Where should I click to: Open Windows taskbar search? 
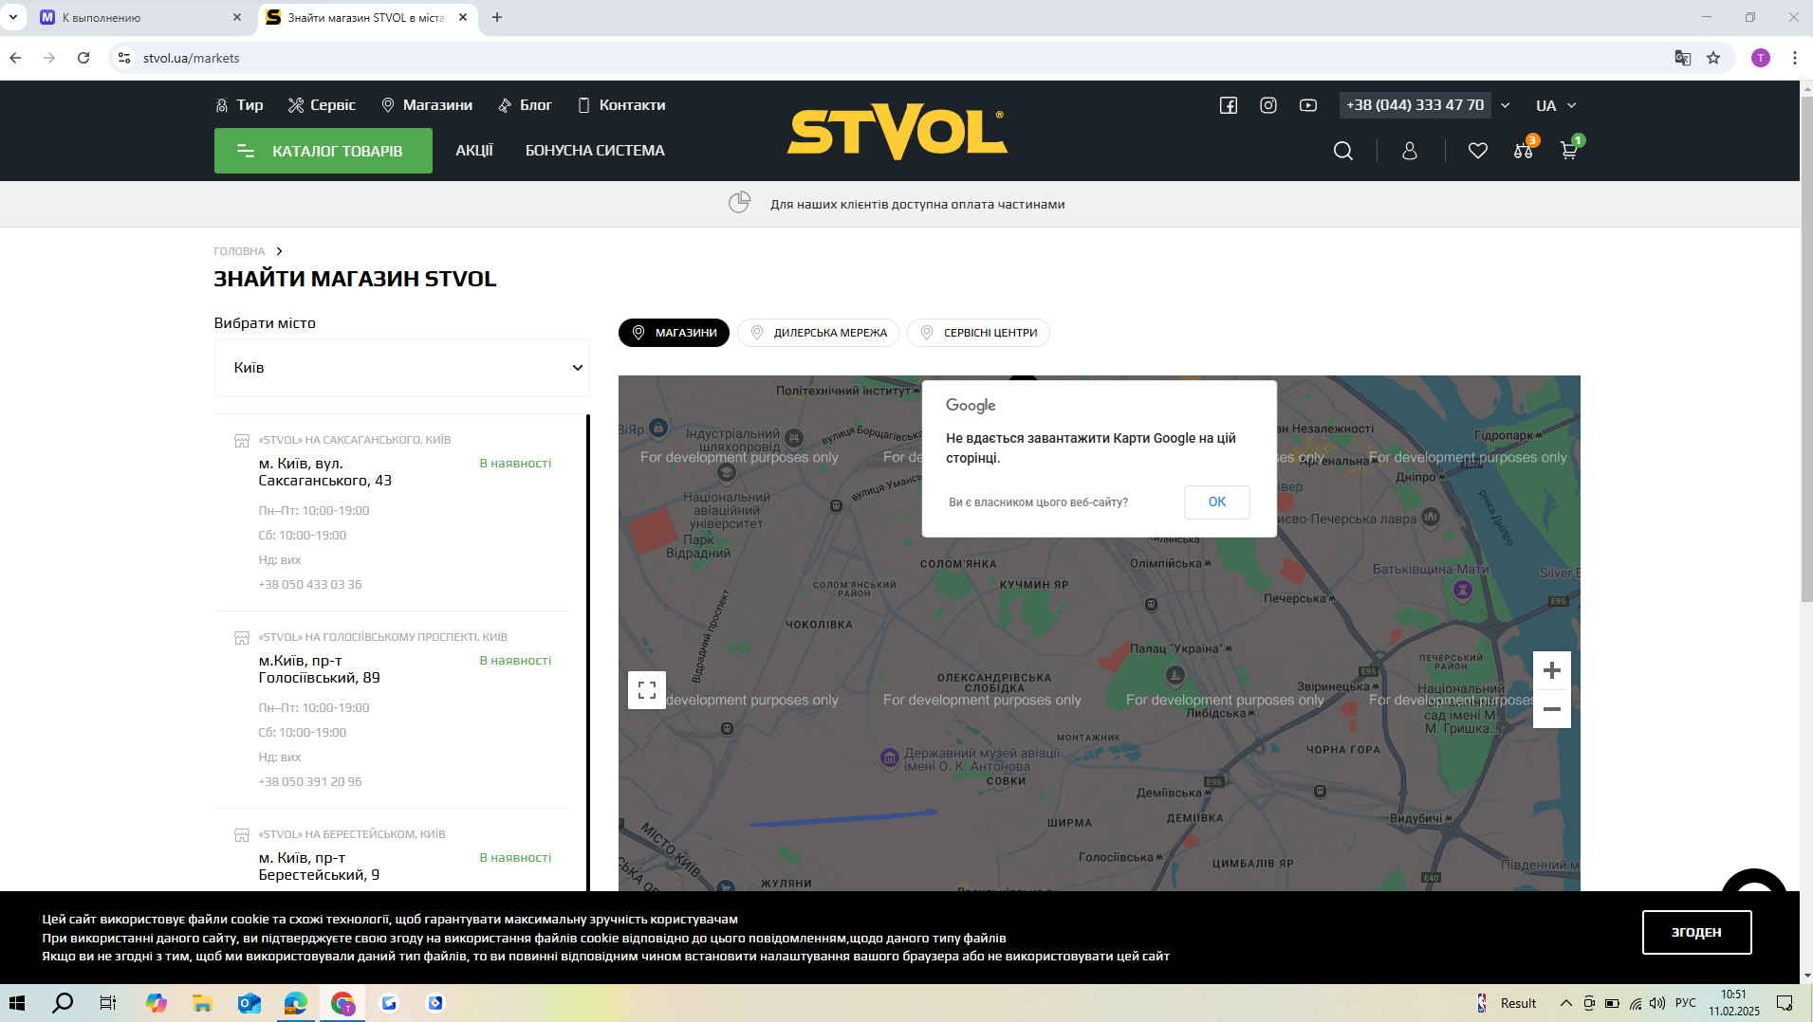coord(63,1003)
